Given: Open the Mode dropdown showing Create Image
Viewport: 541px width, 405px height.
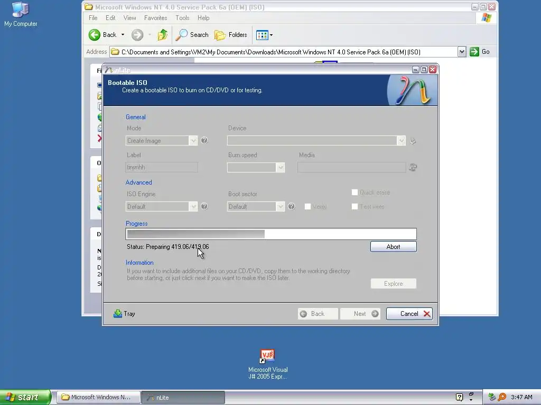Looking at the screenshot, I should (162, 140).
